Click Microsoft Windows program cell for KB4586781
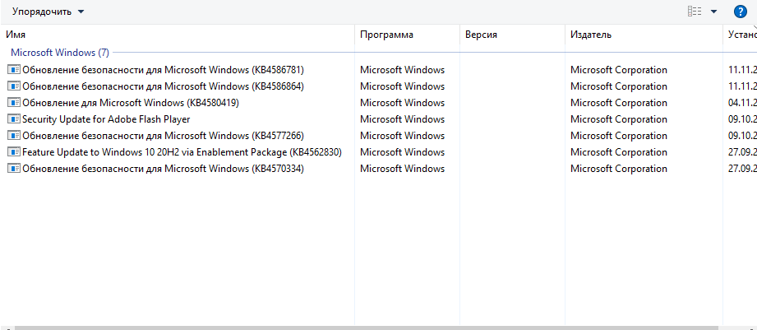 tap(402, 70)
